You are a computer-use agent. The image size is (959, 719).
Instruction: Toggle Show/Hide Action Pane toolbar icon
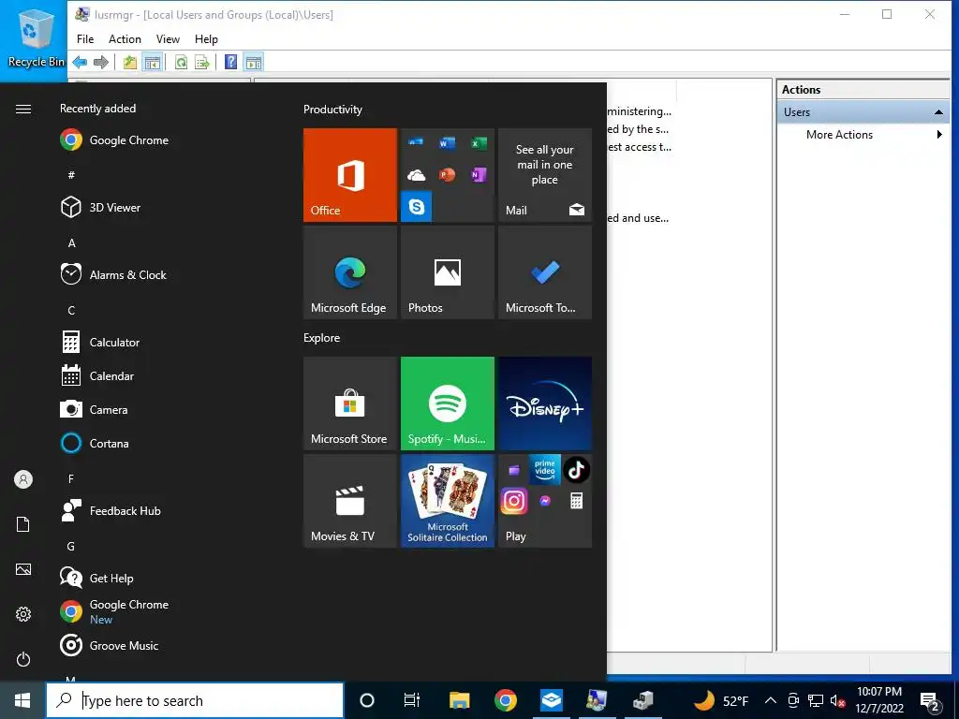pyautogui.click(x=253, y=62)
